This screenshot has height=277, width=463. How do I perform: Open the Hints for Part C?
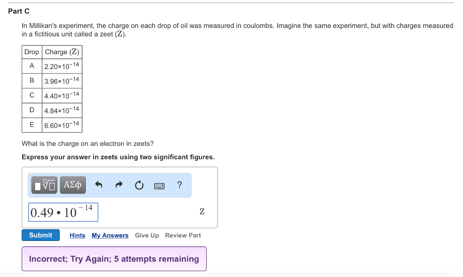tap(77, 235)
